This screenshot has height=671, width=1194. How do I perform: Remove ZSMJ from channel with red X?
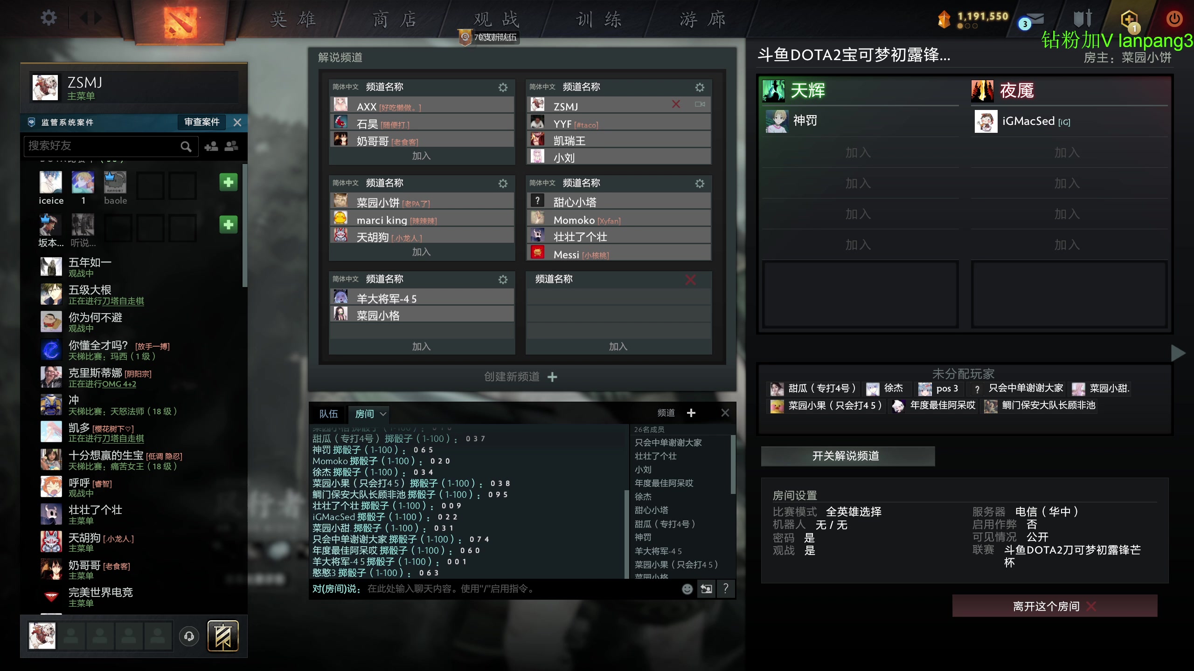coord(676,104)
